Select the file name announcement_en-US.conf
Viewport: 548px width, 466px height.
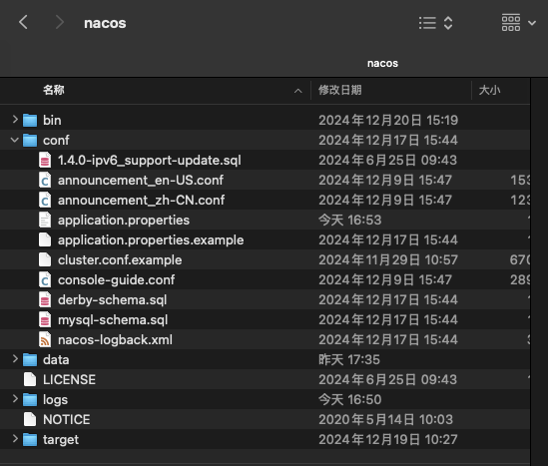coord(140,181)
